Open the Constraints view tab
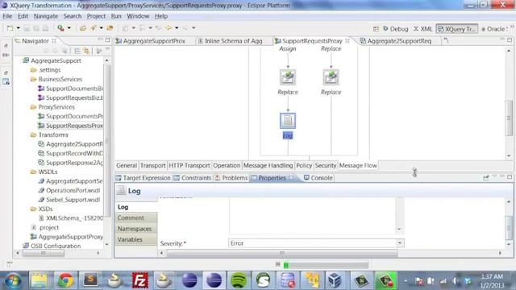Screen dimensions: 516x290 (x=193, y=178)
